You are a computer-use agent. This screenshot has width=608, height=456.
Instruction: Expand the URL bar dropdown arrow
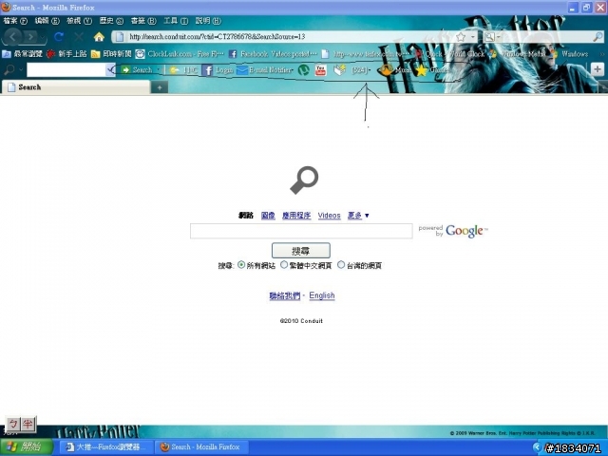pyautogui.click(x=473, y=37)
